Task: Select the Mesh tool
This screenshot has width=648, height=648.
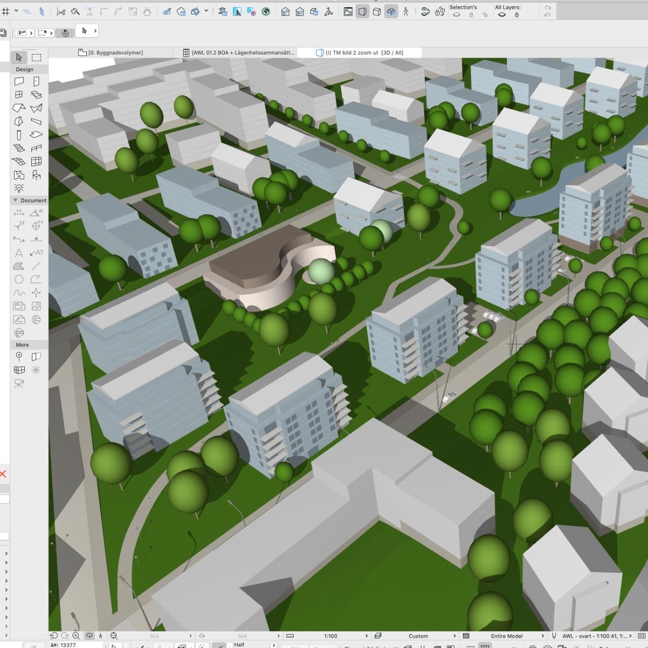Action: (19, 161)
